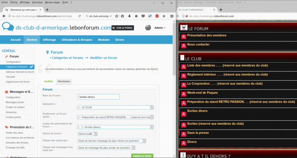Open the Affichage navigation tab
297x158 pixels.
pyautogui.click(x=49, y=40)
